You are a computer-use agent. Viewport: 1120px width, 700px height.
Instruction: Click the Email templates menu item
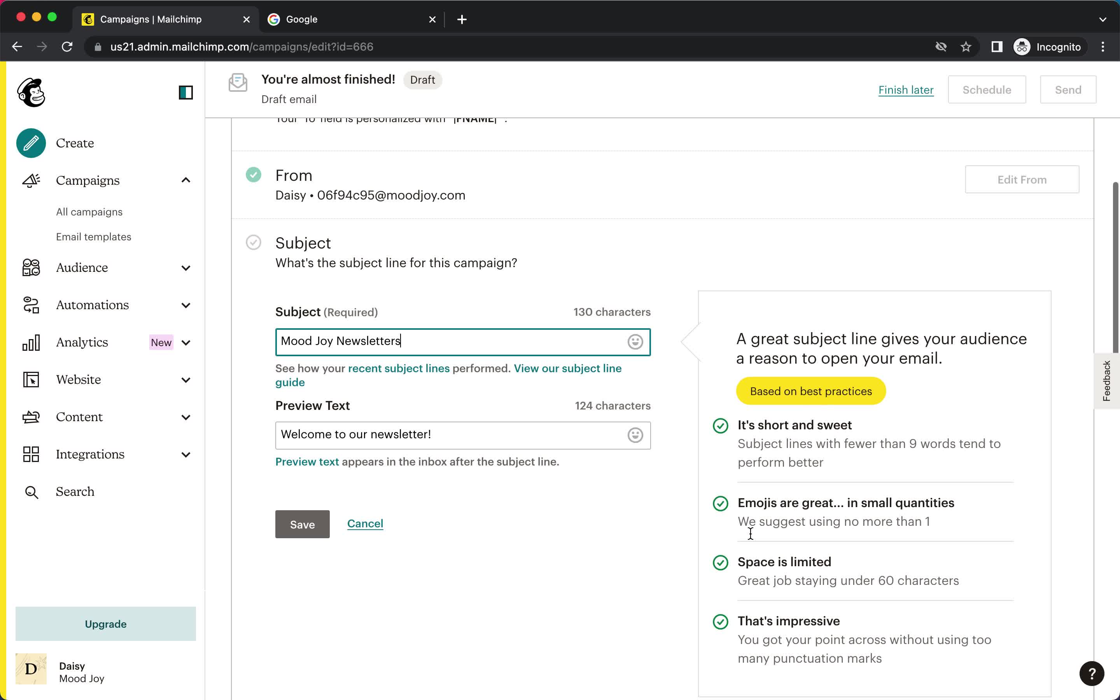pyautogui.click(x=94, y=236)
